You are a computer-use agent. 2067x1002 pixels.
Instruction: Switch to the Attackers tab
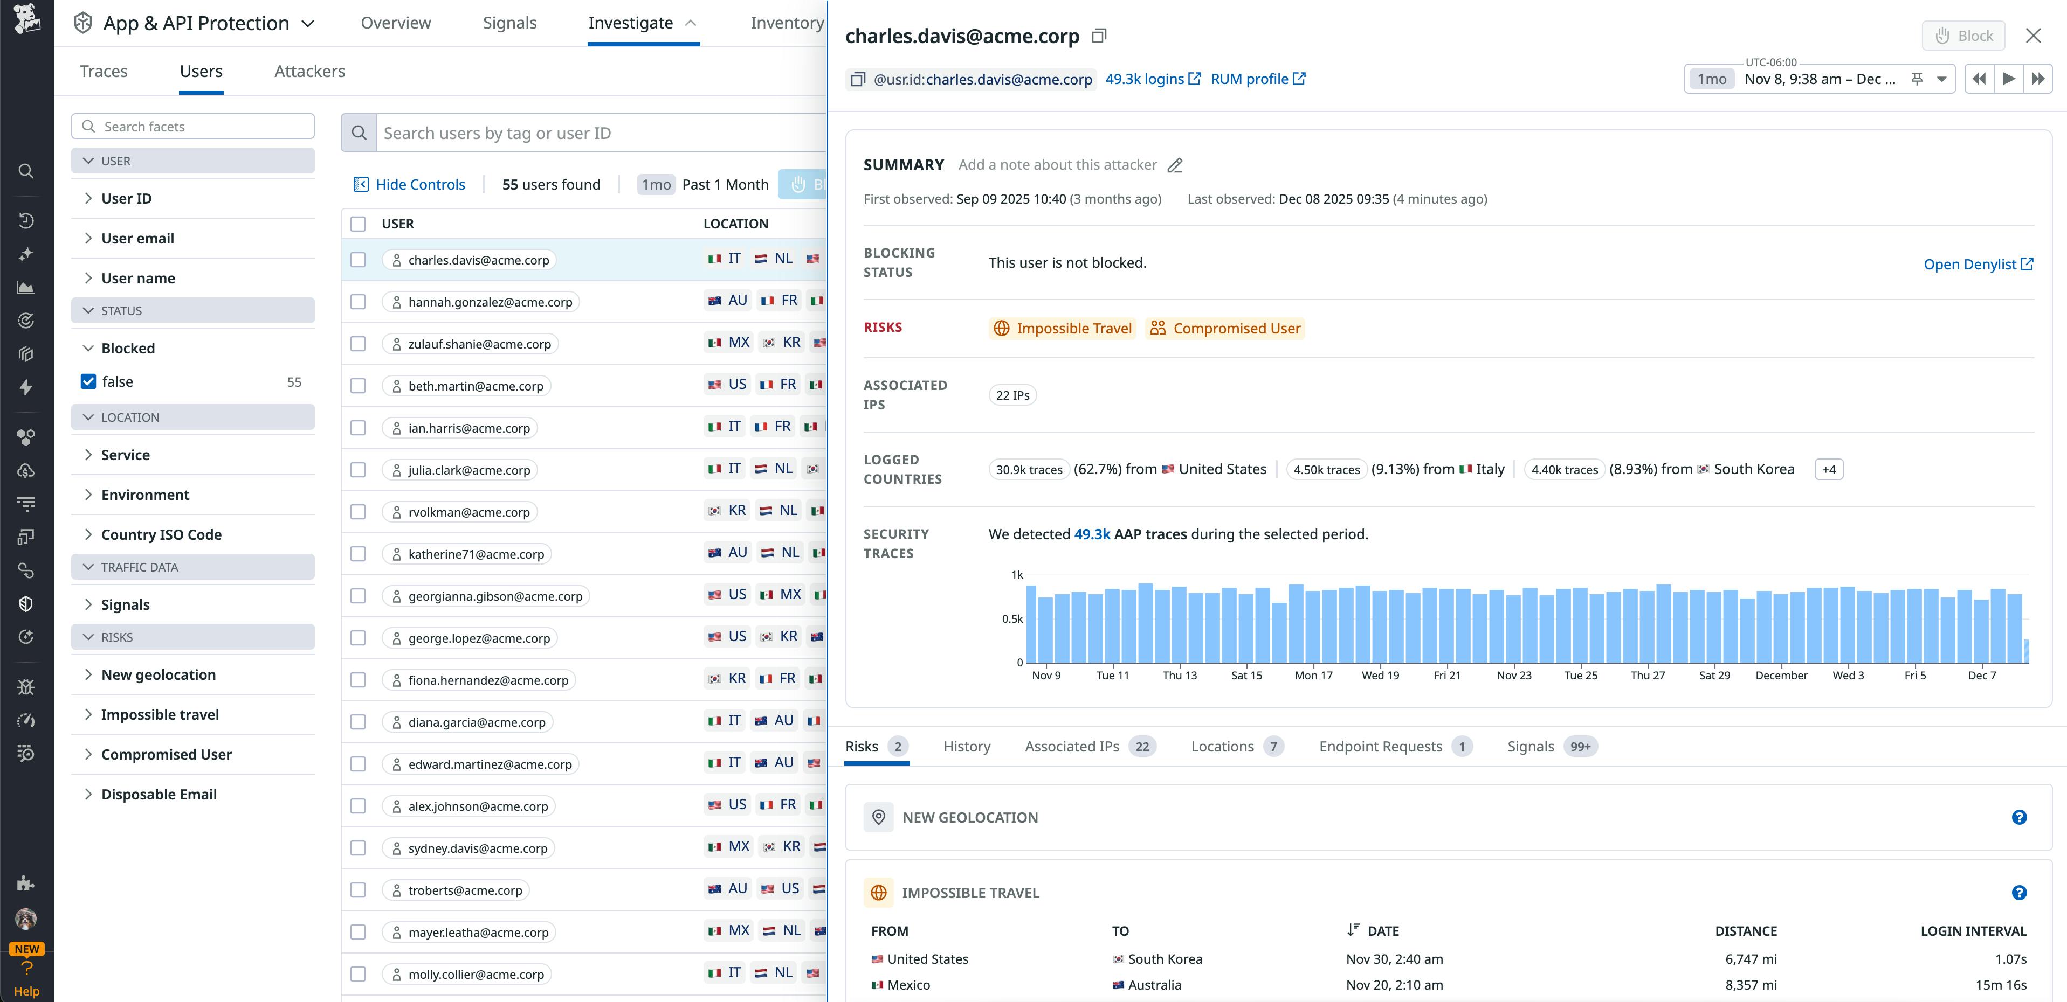click(309, 71)
